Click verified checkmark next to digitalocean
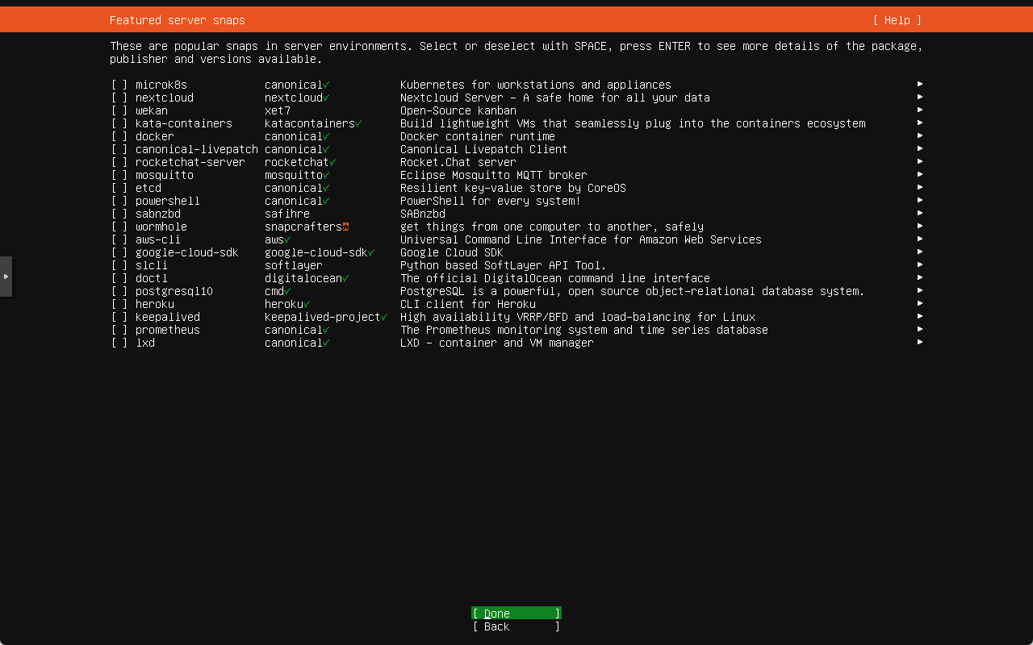 (345, 278)
